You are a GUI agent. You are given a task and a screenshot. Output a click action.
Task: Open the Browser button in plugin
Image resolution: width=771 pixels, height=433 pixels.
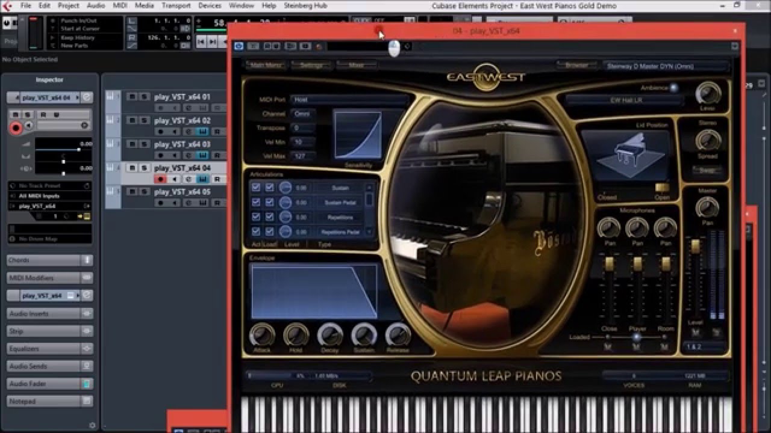click(576, 65)
